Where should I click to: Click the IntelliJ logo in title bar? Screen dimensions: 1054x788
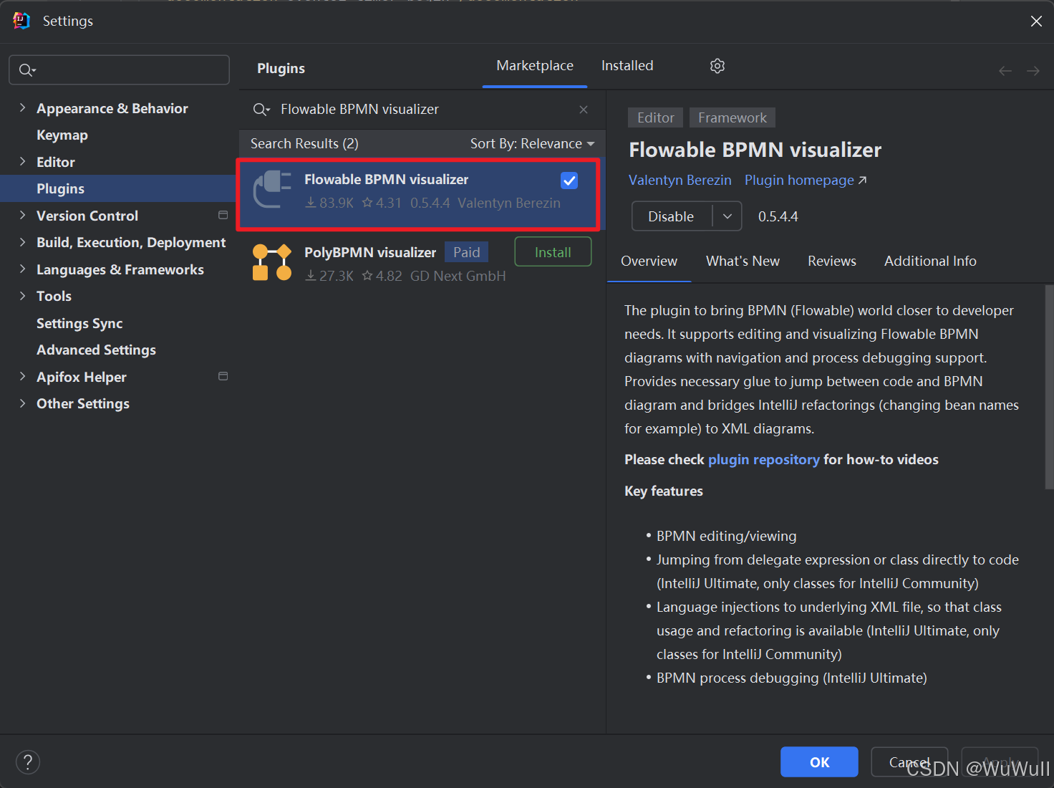[x=21, y=21]
